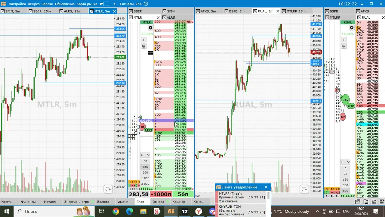The image size is (385, 217).
Task: Open Настройки menu
Action: coord(17,4)
